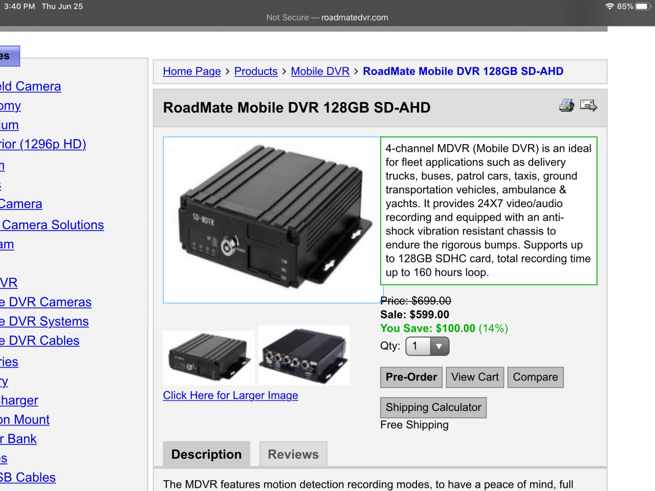Screen dimensions: 655x491
Task: Open Mobile DVR breadcrumb link
Action: 320,72
